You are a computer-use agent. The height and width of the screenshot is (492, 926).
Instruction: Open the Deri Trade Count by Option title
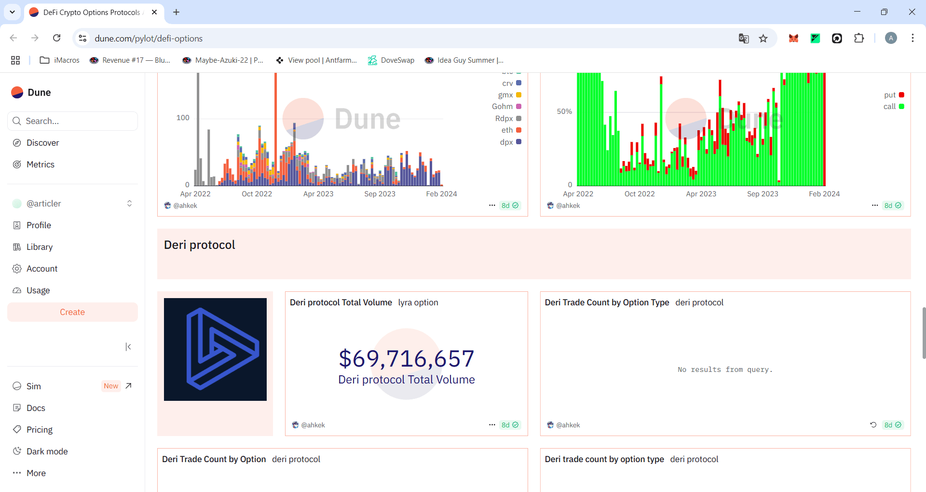point(214,459)
